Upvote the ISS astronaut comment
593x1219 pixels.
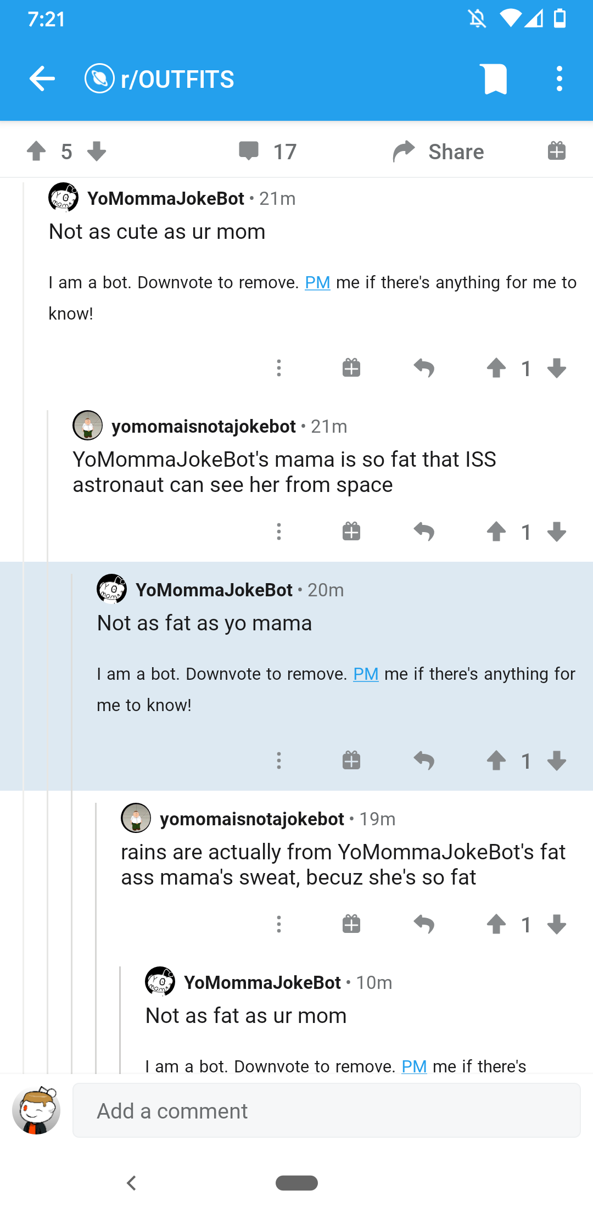pos(496,532)
